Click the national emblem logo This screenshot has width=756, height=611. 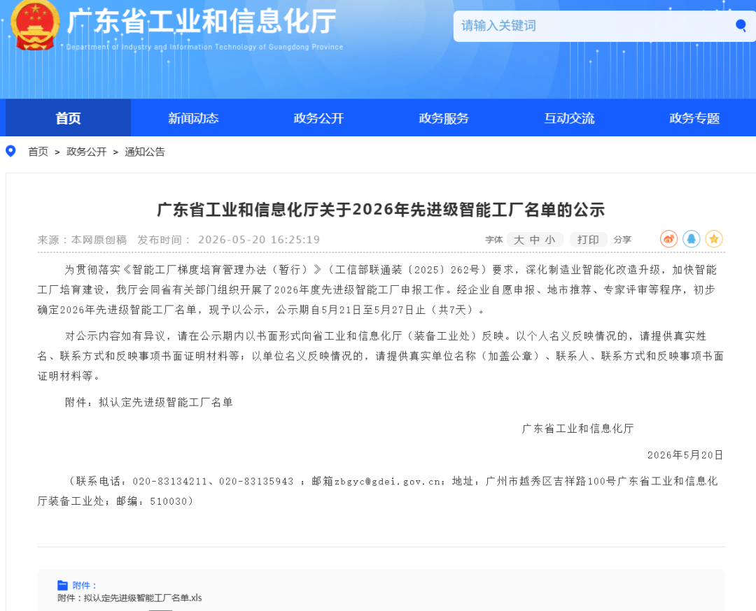pos(35,25)
